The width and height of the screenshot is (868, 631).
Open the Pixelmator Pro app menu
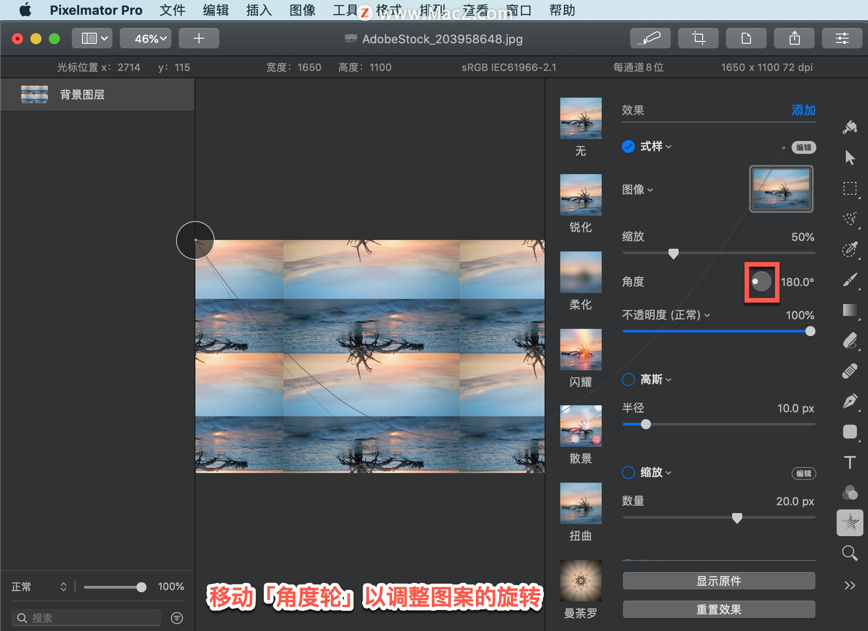tap(96, 10)
